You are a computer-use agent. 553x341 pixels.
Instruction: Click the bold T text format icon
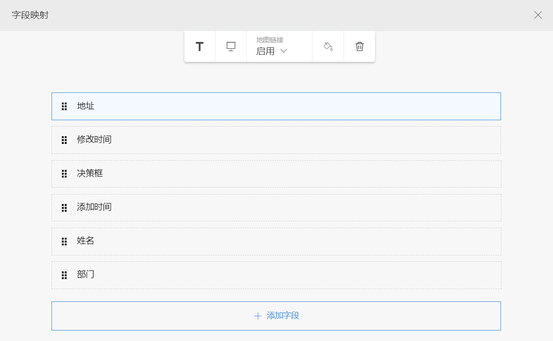pos(199,47)
